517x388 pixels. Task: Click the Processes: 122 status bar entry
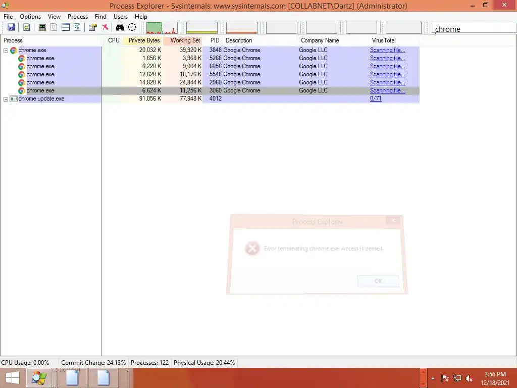[x=149, y=363]
